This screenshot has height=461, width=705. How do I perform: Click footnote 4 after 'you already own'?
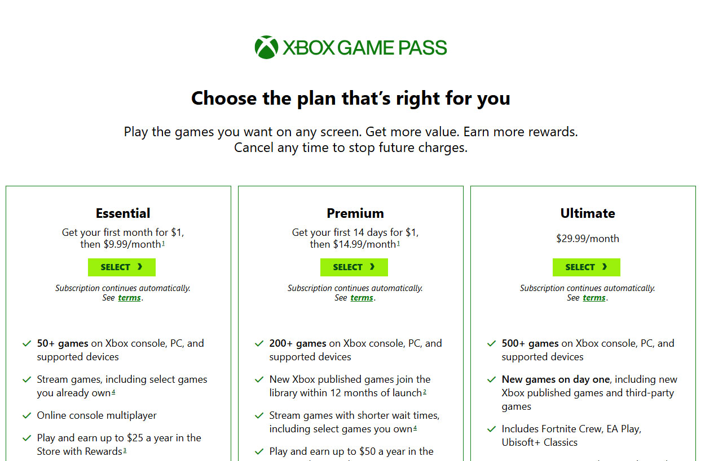pyautogui.click(x=113, y=392)
